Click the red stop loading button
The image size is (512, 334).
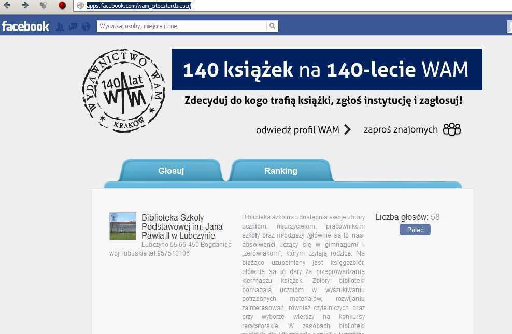[x=62, y=5]
